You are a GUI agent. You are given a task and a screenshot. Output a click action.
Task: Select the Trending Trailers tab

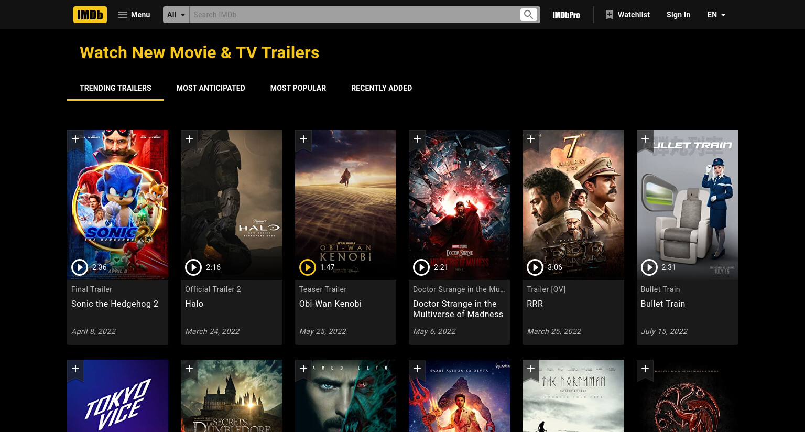click(x=115, y=88)
